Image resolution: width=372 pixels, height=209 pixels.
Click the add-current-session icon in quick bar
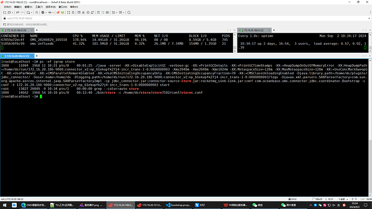click(4, 24)
